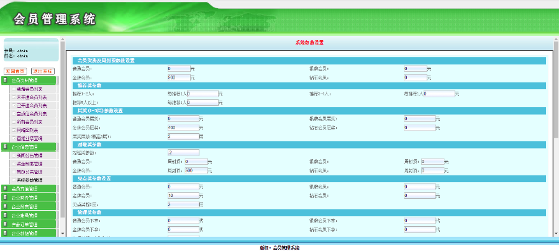Click the icon beside 企业数据管理
The image size is (559, 251).
click(x=5, y=233)
